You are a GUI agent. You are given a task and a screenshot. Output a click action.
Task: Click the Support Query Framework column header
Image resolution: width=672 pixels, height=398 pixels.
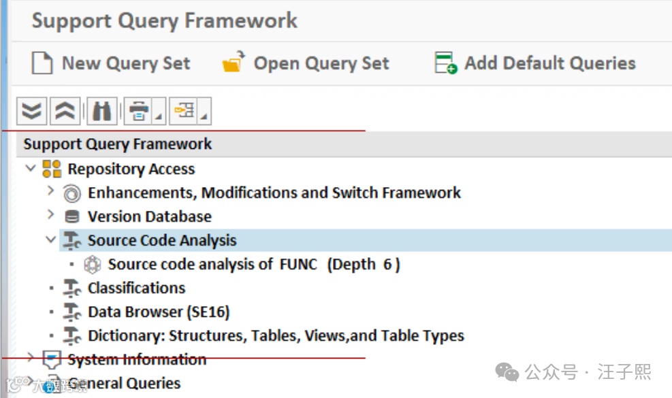[x=118, y=144]
